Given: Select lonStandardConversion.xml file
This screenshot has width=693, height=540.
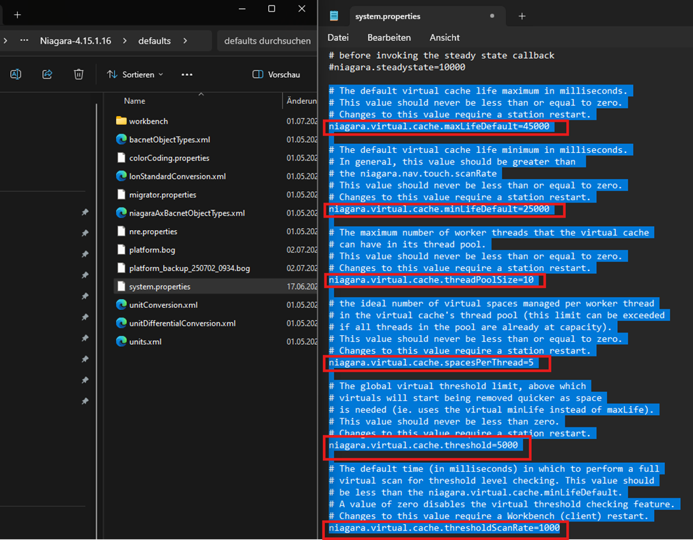Looking at the screenshot, I should pos(178,176).
